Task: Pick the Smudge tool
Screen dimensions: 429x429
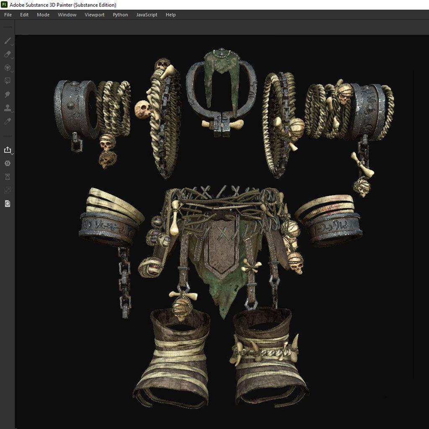Action: pos(7,95)
